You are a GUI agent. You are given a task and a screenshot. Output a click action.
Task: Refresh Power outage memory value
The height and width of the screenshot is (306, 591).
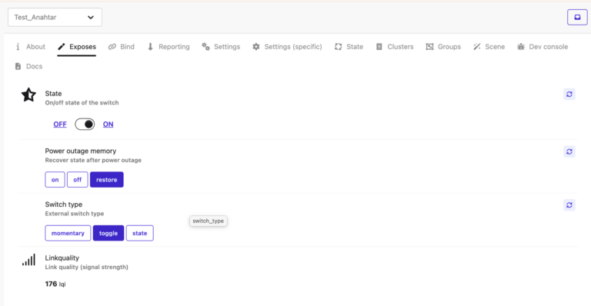click(569, 151)
